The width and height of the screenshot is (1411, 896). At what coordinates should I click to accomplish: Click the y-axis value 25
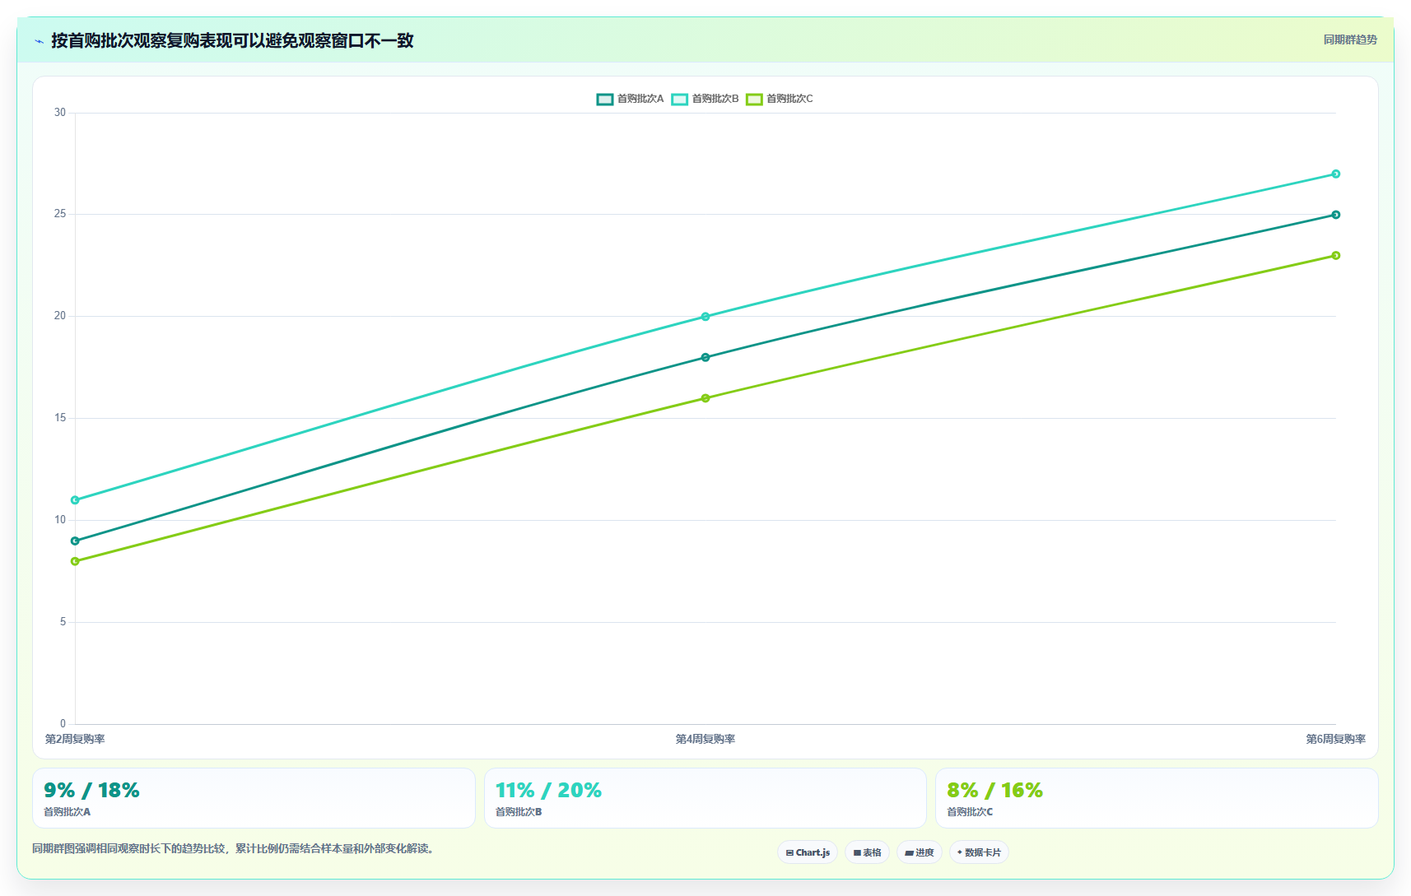[60, 214]
